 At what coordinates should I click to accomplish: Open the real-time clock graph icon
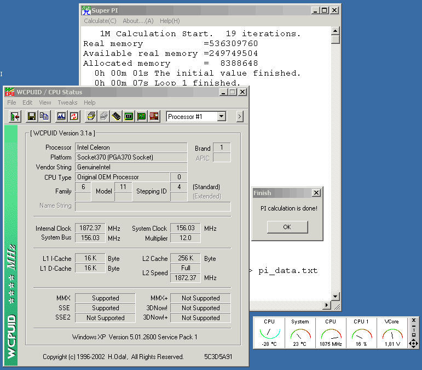click(x=61, y=116)
